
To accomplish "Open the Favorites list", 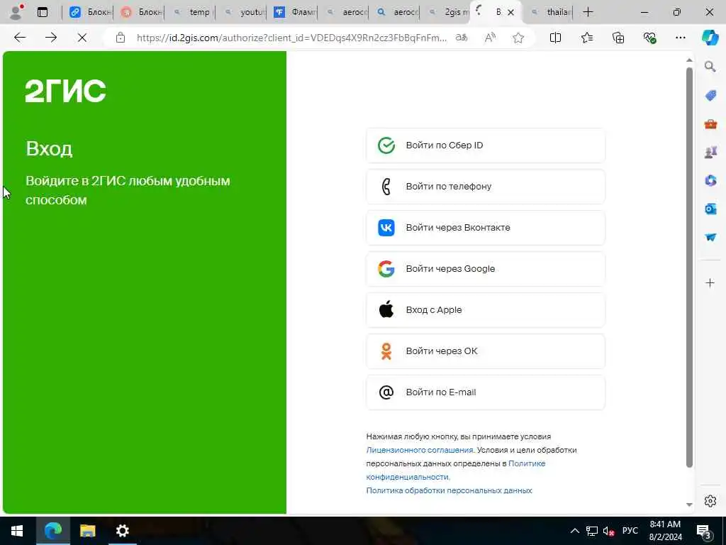I will pyautogui.click(x=586, y=38).
